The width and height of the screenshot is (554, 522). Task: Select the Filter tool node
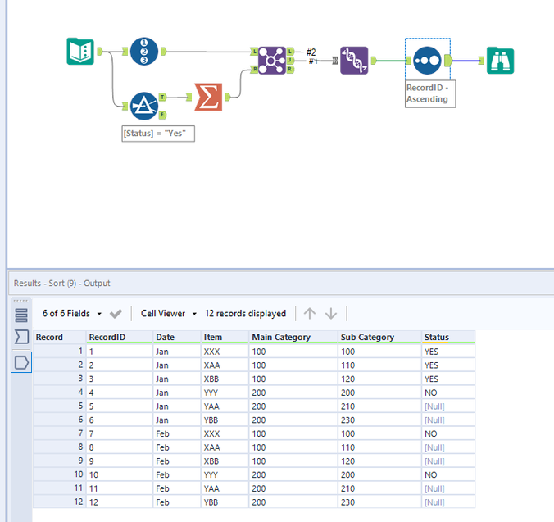144,106
